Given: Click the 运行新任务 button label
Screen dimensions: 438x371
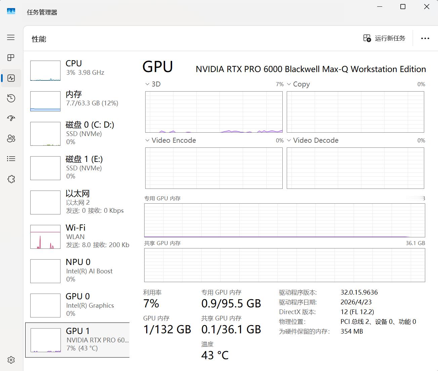Looking at the screenshot, I should coord(390,38).
